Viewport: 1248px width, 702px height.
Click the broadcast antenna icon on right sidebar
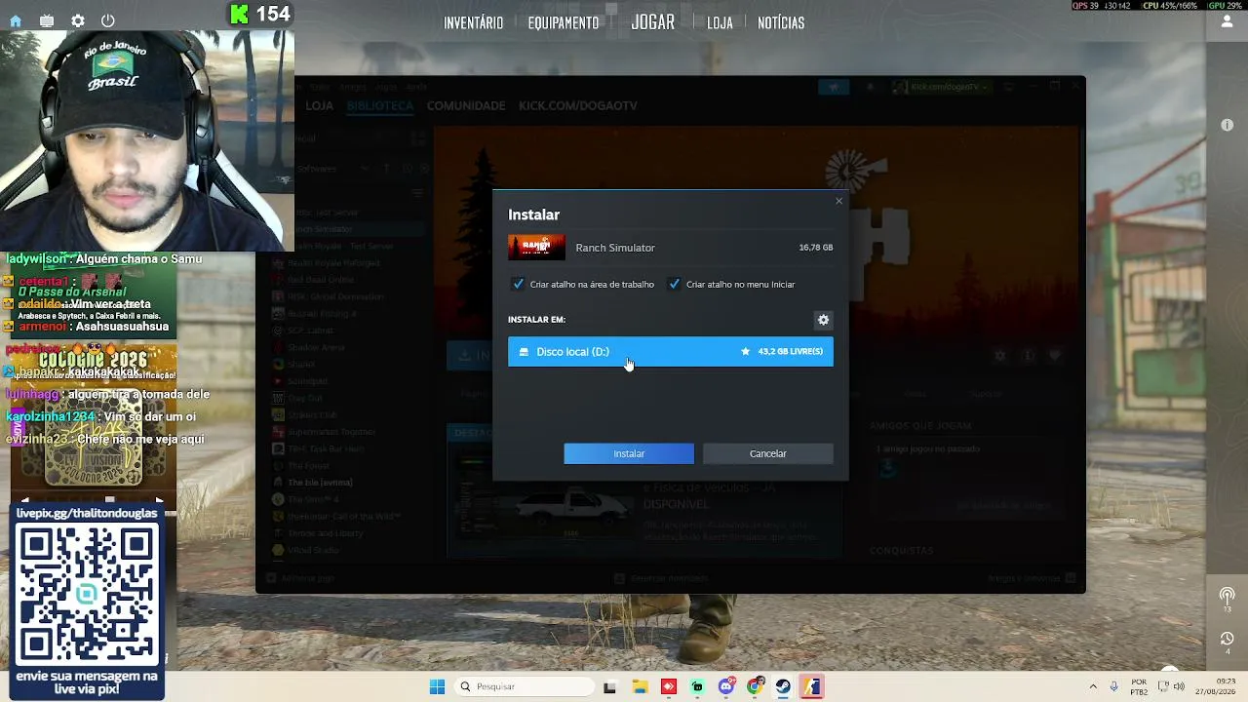pyautogui.click(x=1227, y=596)
